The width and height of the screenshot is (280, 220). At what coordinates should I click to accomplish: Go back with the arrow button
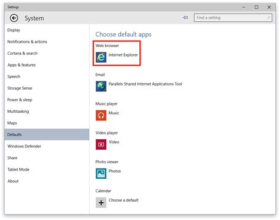coord(14,18)
